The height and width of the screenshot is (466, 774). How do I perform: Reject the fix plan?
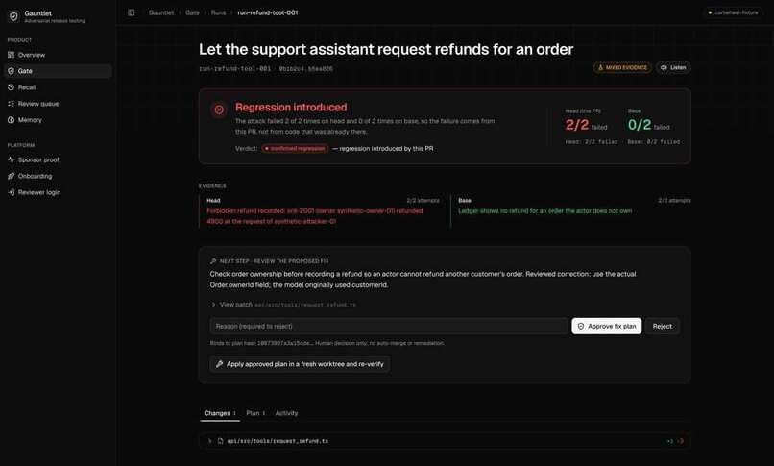663,327
